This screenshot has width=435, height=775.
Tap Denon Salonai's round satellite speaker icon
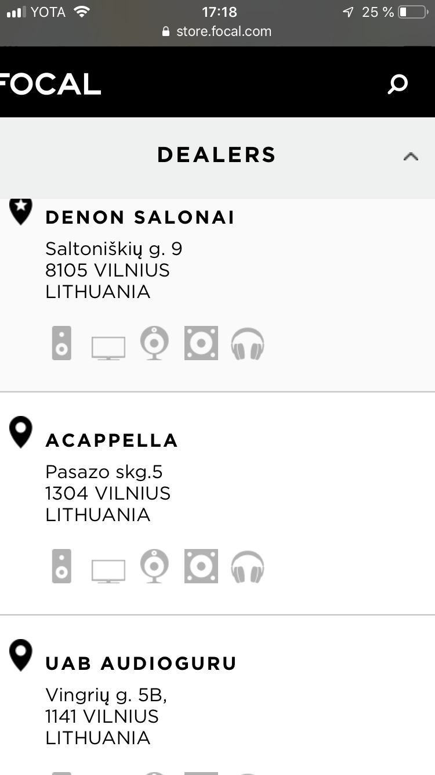click(154, 343)
